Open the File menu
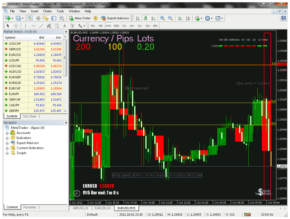The width and height of the screenshot is (290, 219). (x=12, y=11)
